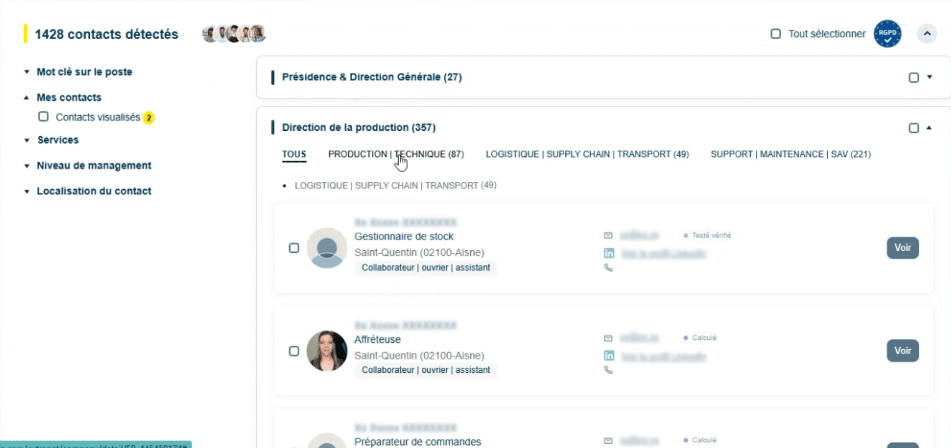Open the blurred LinkedIn profile link for Affréteuse
The image size is (951, 448).
tap(663, 357)
